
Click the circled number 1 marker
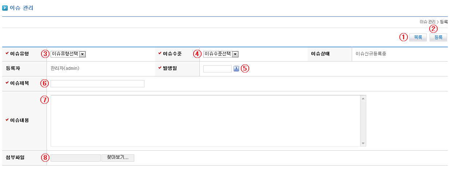[403, 37]
